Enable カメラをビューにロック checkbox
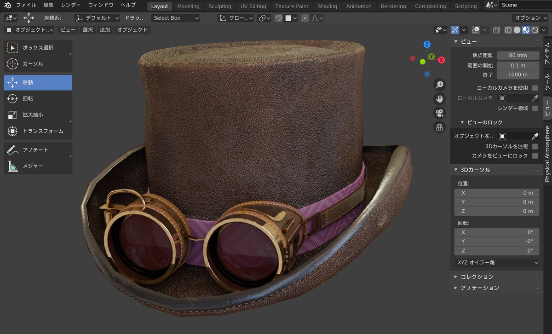Image resolution: width=552 pixels, height=334 pixels. point(535,156)
